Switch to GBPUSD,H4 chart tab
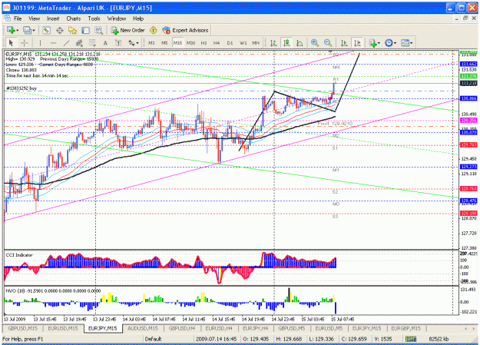 click(x=182, y=328)
